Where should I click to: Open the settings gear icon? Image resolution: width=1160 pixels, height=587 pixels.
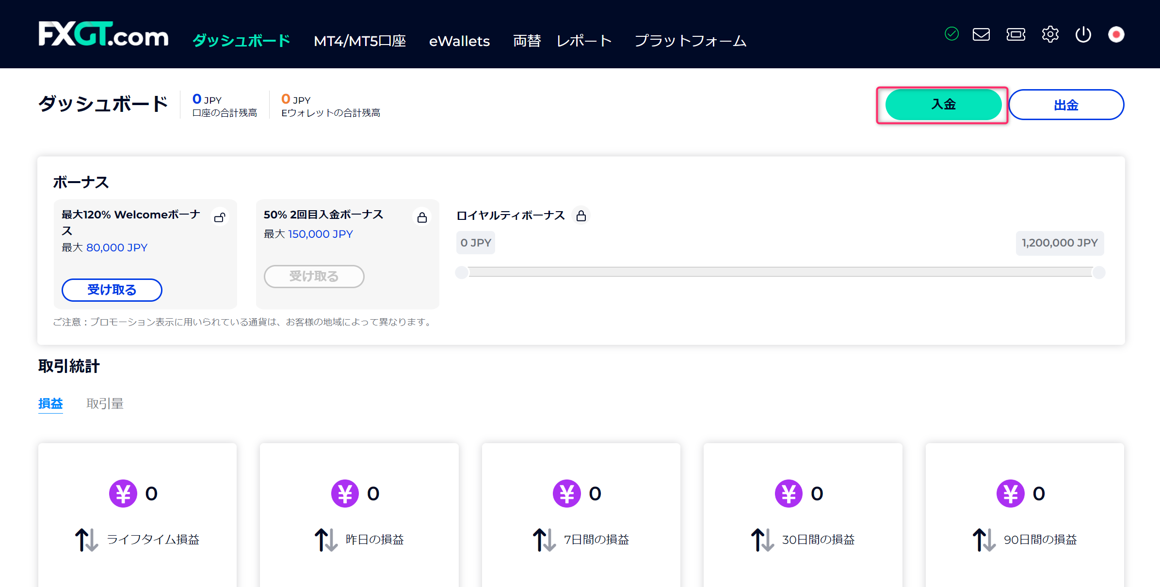pos(1050,34)
